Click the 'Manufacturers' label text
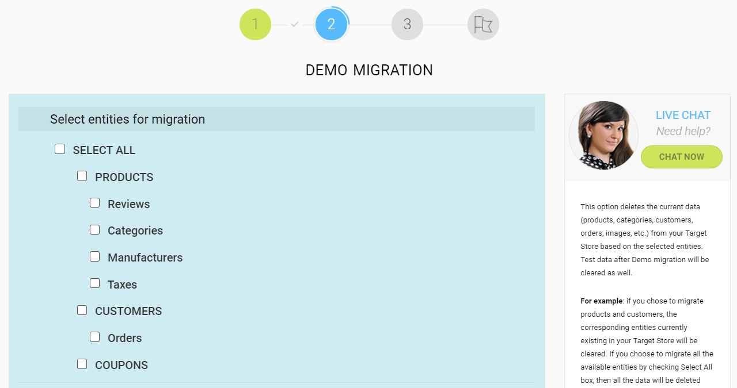The image size is (737, 388). click(145, 258)
